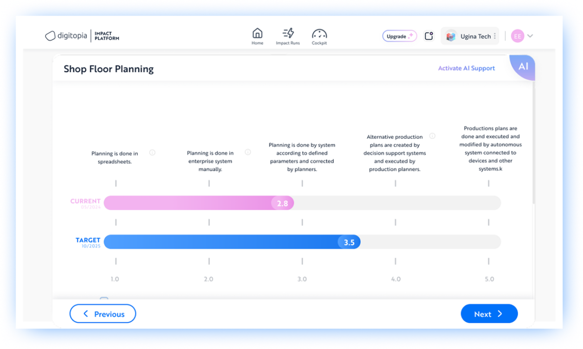
Task: Click Activate AI Support link
Action: click(466, 68)
